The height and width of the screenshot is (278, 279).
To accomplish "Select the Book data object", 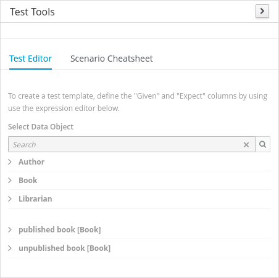I will point(28,181).
